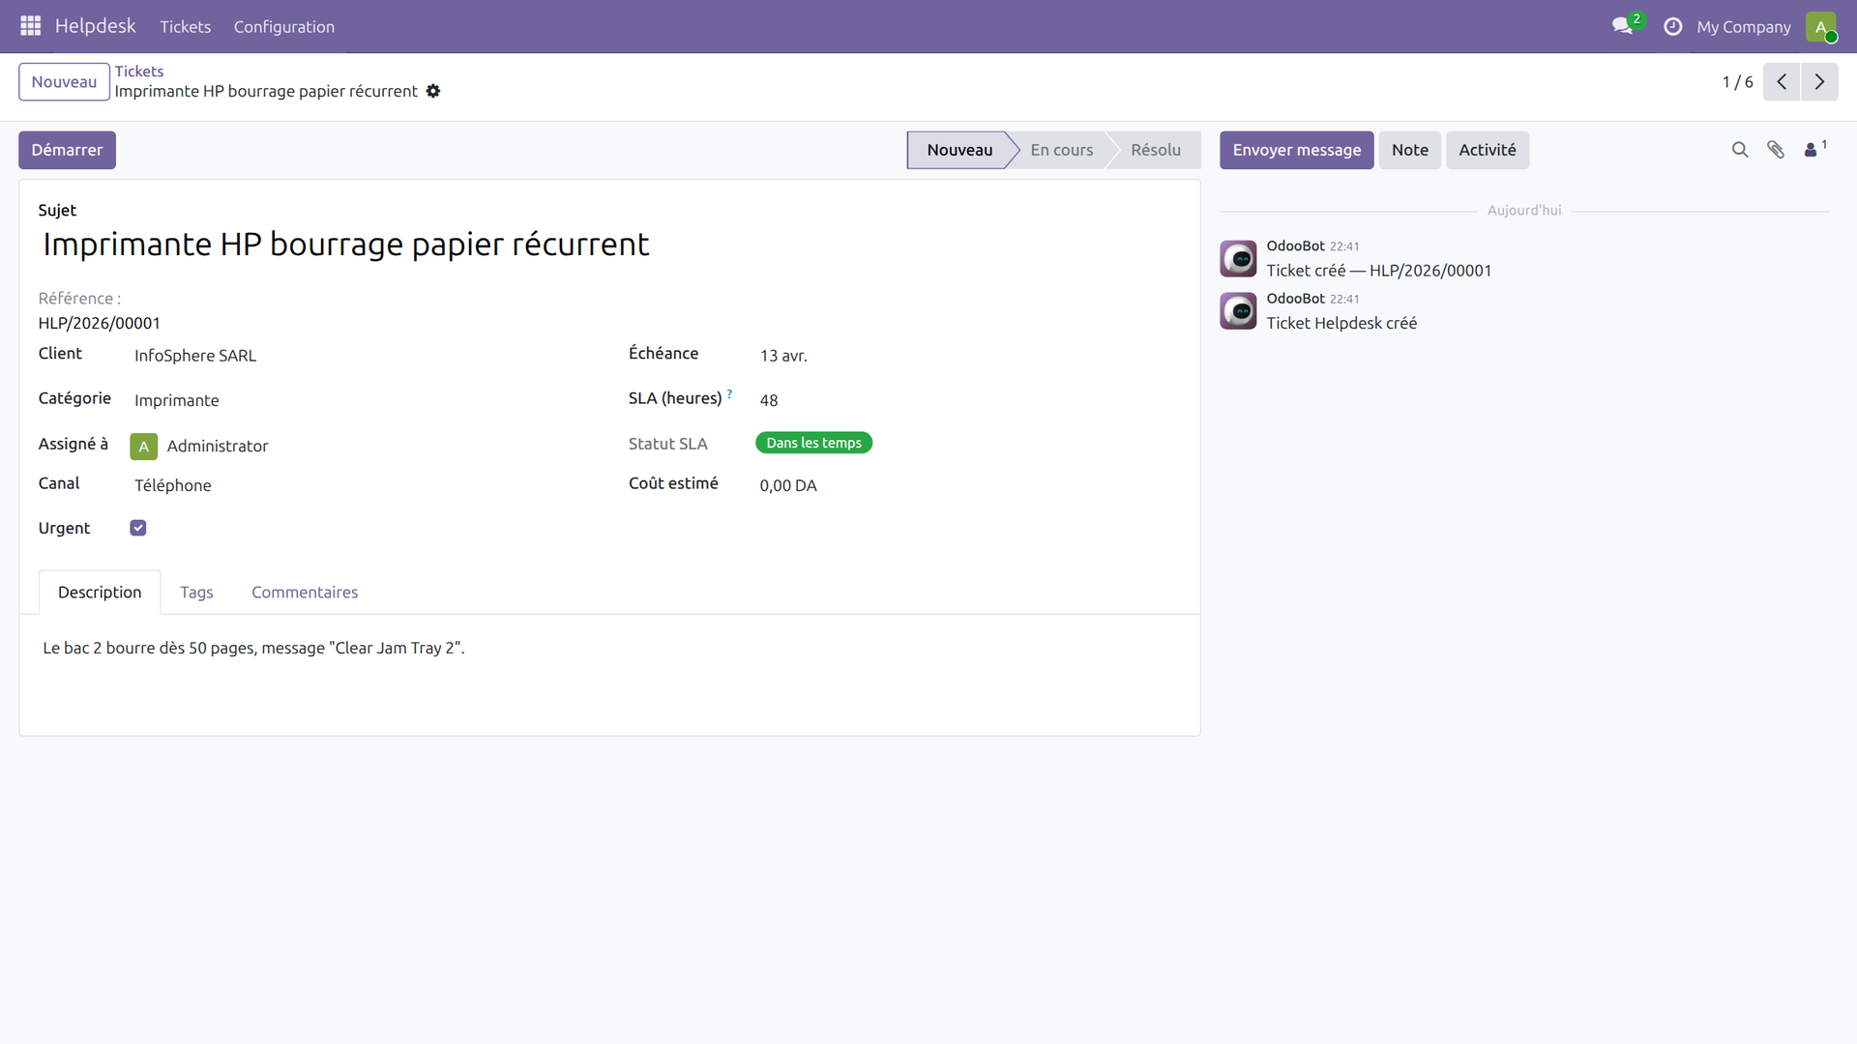
Task: Go to the previous ticket record
Action: tap(1782, 81)
